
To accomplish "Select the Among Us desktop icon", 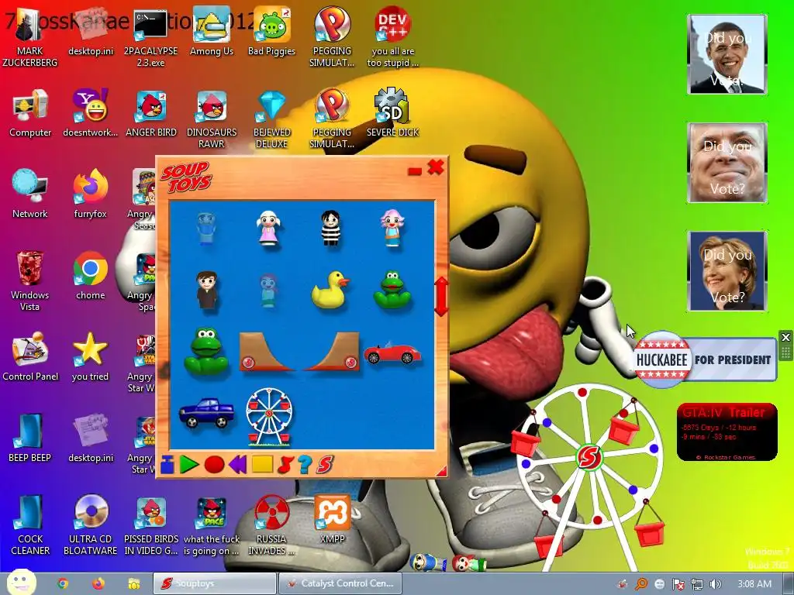I will 211,31.
